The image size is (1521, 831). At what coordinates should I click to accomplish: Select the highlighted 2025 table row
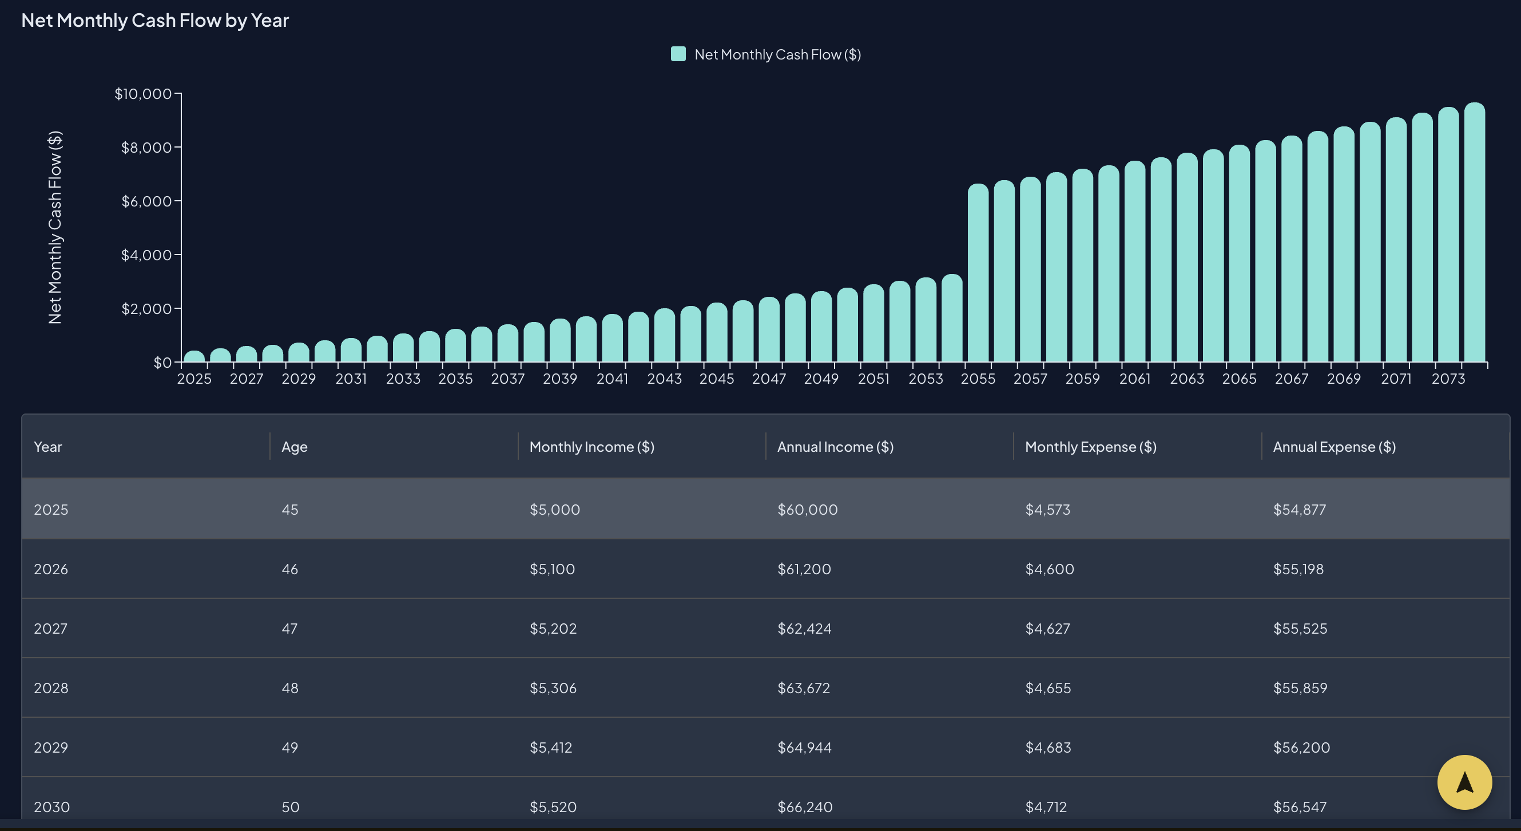pyautogui.click(x=51, y=510)
